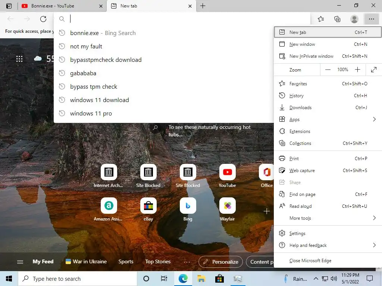Close the Settings and more ellipsis menu
This screenshot has width=382, height=286.
pos(371,19)
